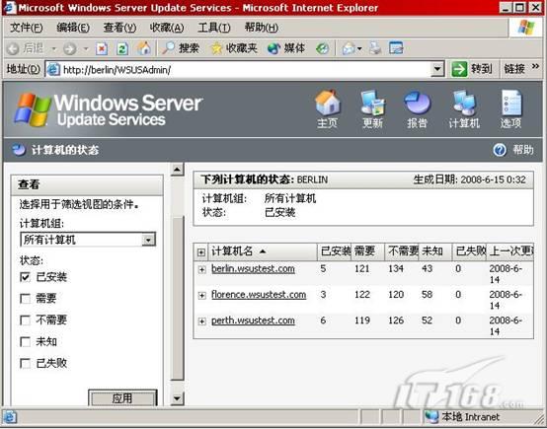Open the 更新 updates icon
The width and height of the screenshot is (547, 429).
[372, 104]
